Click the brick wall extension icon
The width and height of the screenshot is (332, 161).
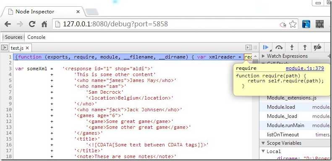pos(319,24)
